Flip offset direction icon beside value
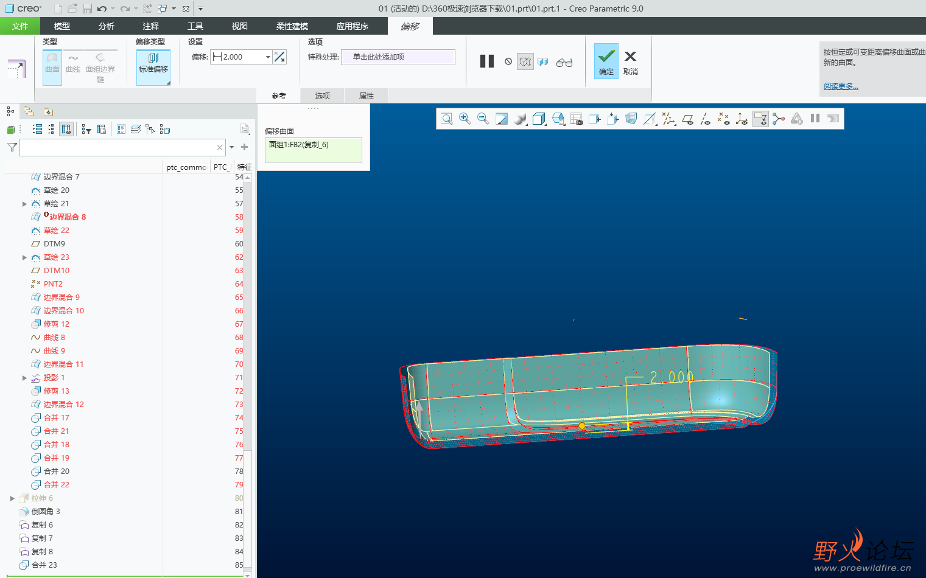 (x=279, y=57)
